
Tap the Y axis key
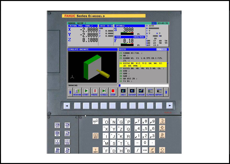[x=113, y=129]
